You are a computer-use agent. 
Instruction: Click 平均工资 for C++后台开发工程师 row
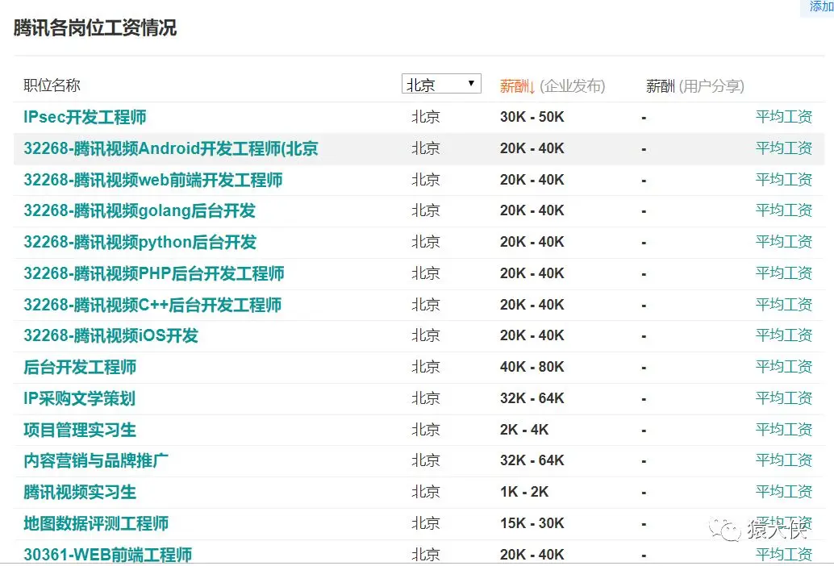point(783,305)
